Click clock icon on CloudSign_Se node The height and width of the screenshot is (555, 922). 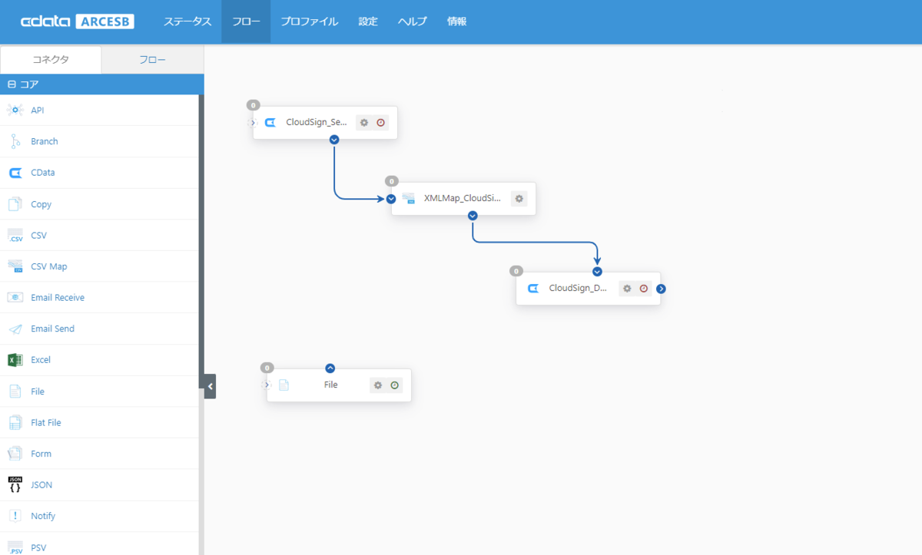tap(380, 123)
